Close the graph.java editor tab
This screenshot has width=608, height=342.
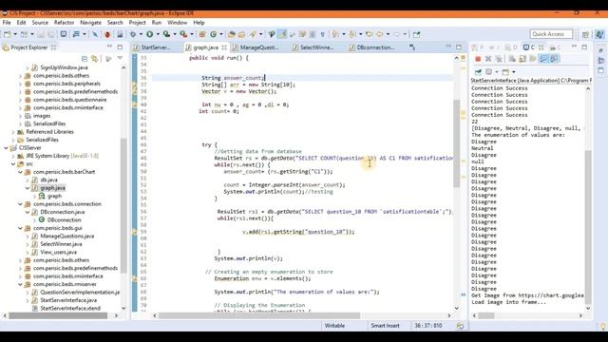coord(224,47)
